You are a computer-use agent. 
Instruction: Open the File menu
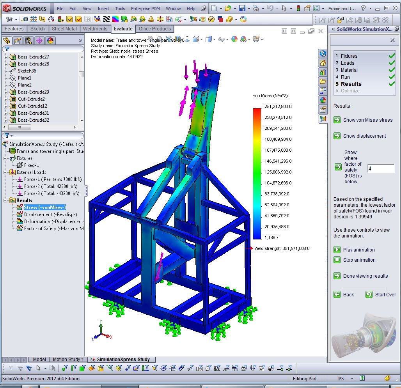tap(60, 9)
